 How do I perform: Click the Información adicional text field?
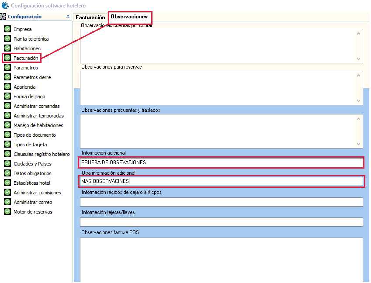coord(221,162)
